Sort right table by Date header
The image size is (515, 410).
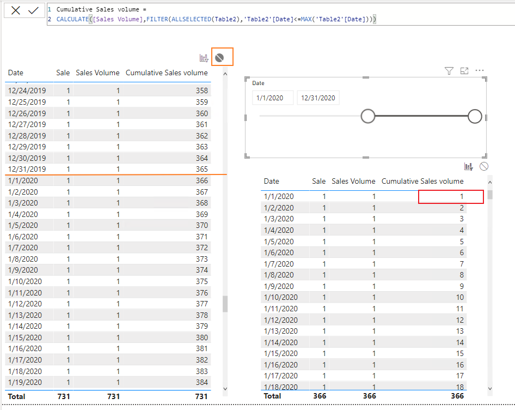(x=271, y=182)
